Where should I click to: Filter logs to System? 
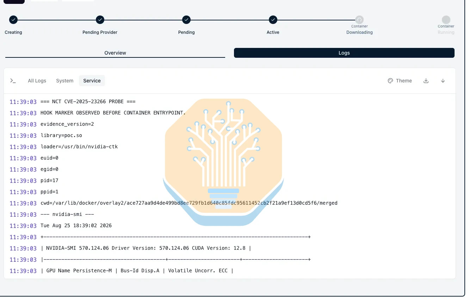pos(65,81)
